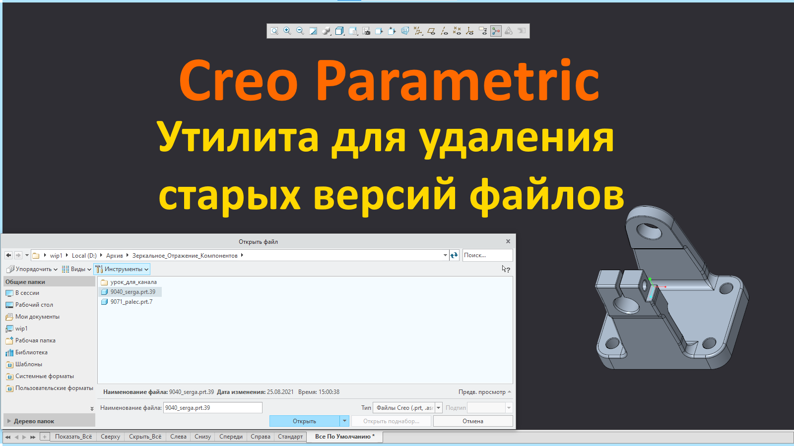Click the refit model icon
The image size is (794, 446).
(313, 31)
